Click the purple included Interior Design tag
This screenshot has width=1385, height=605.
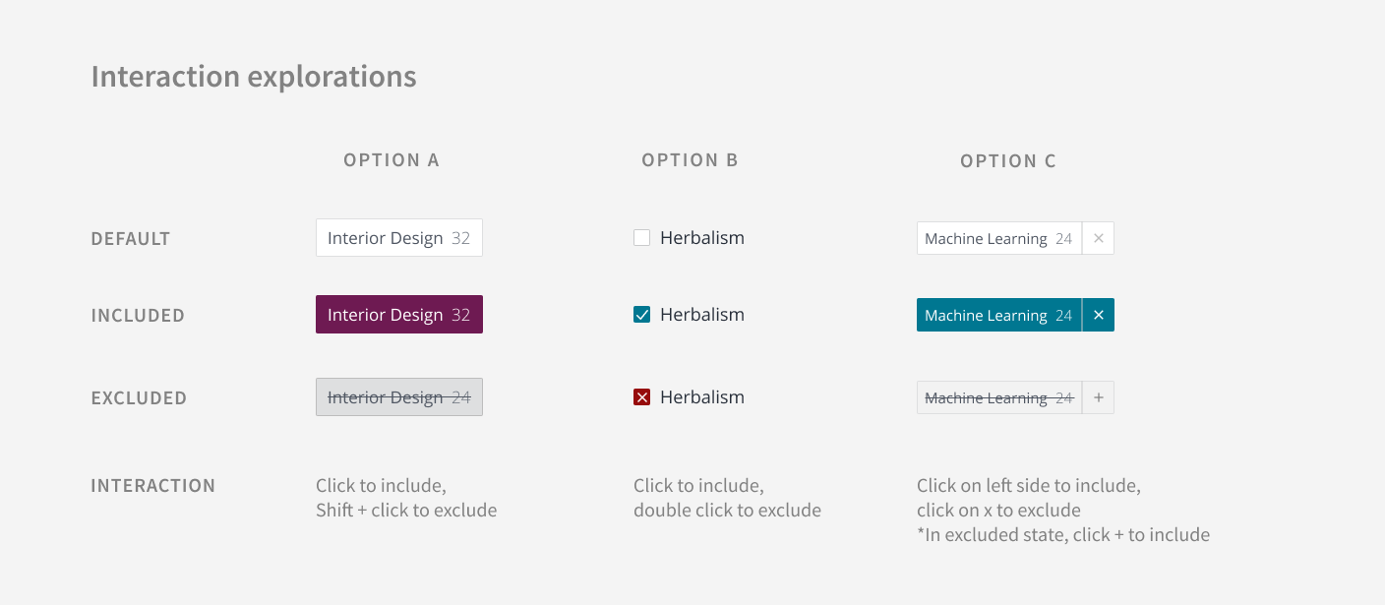coord(399,315)
